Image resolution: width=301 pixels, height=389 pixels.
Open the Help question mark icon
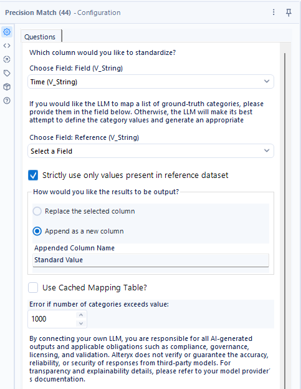(7, 101)
